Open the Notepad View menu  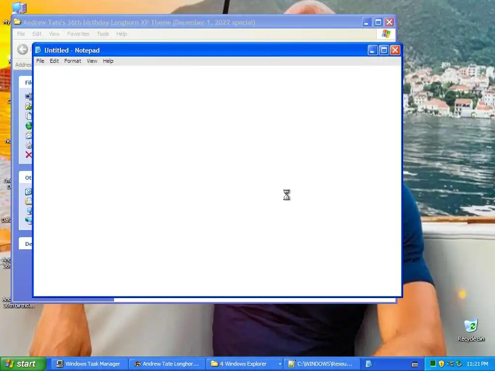point(92,61)
